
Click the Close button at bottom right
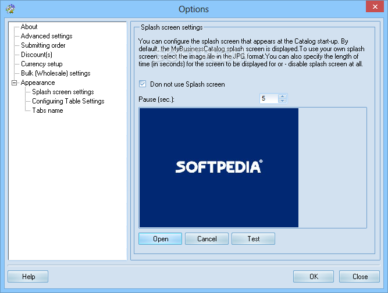click(x=359, y=277)
